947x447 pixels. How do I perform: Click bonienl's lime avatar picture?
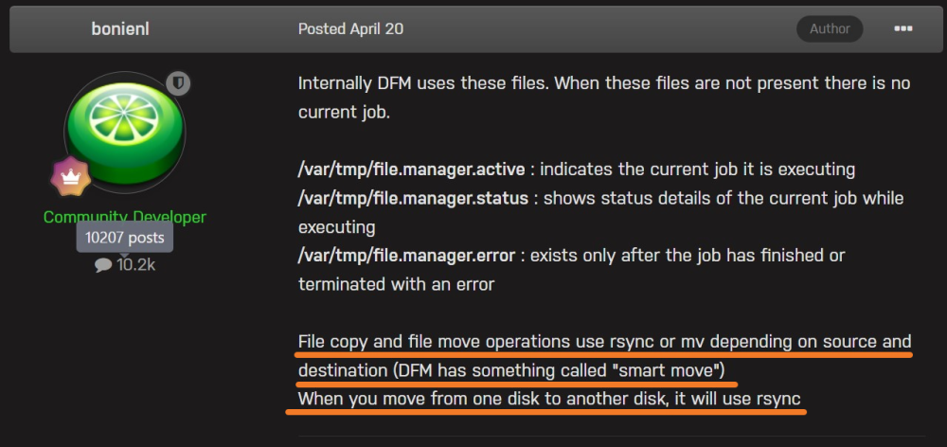click(124, 133)
